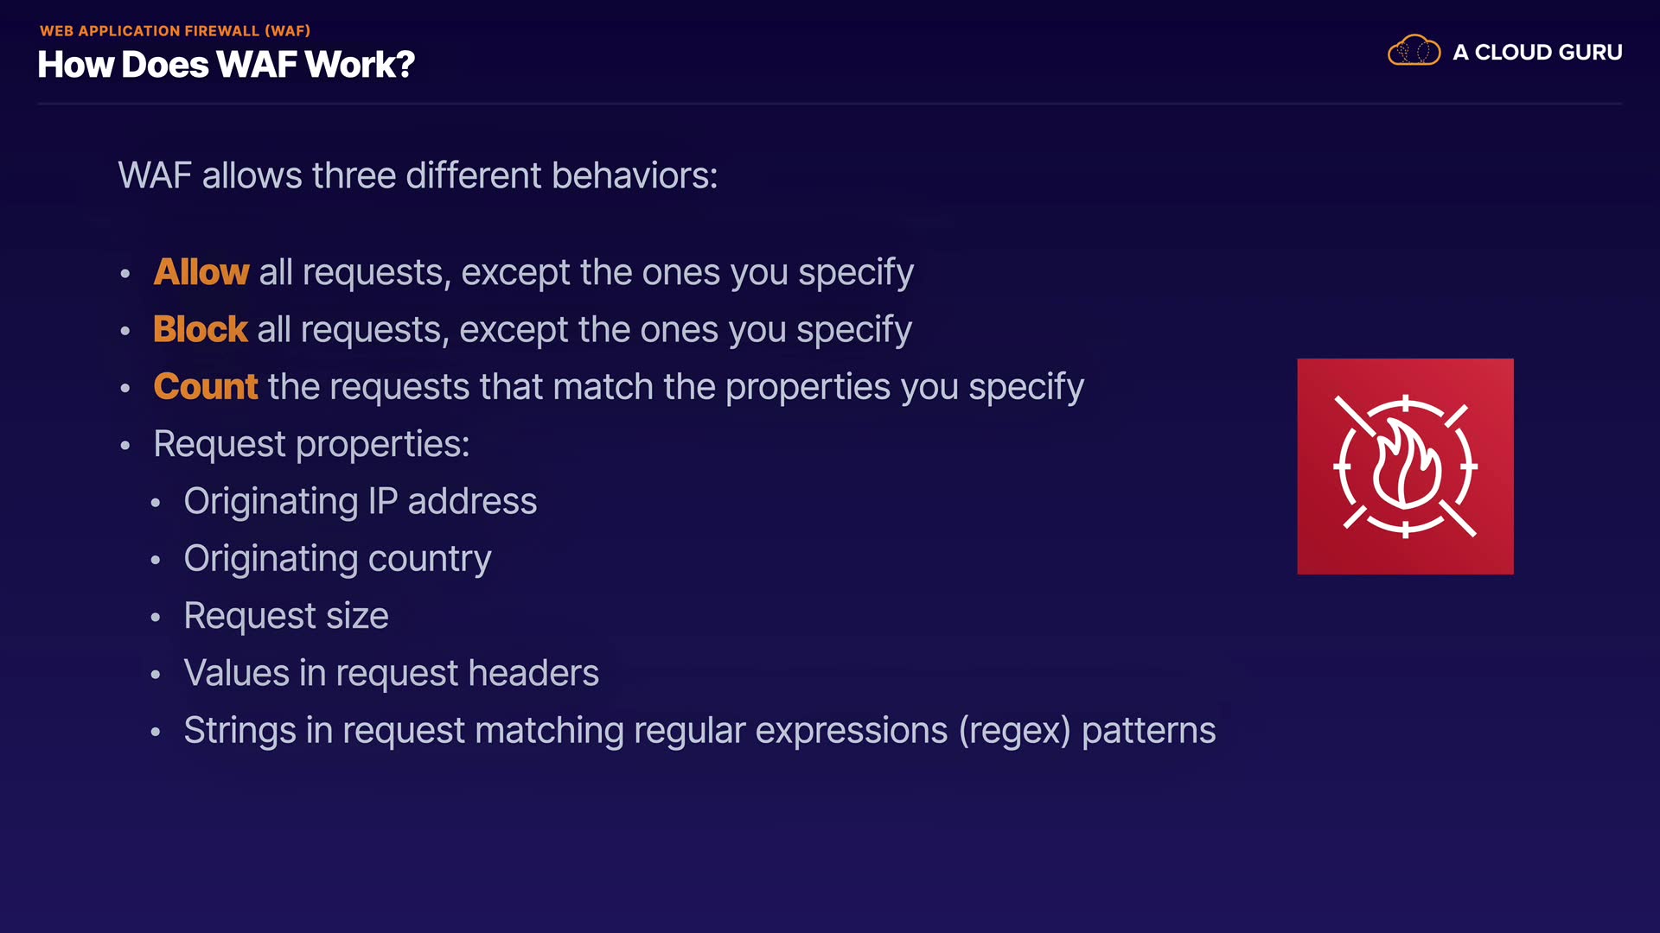Click the "Request size" sub-bullet

(x=286, y=616)
